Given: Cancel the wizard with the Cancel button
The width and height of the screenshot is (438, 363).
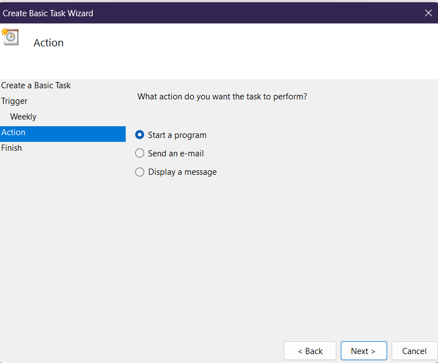Looking at the screenshot, I should (x=414, y=351).
